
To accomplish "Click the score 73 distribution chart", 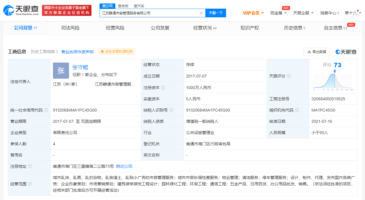I will (x=333, y=80).
